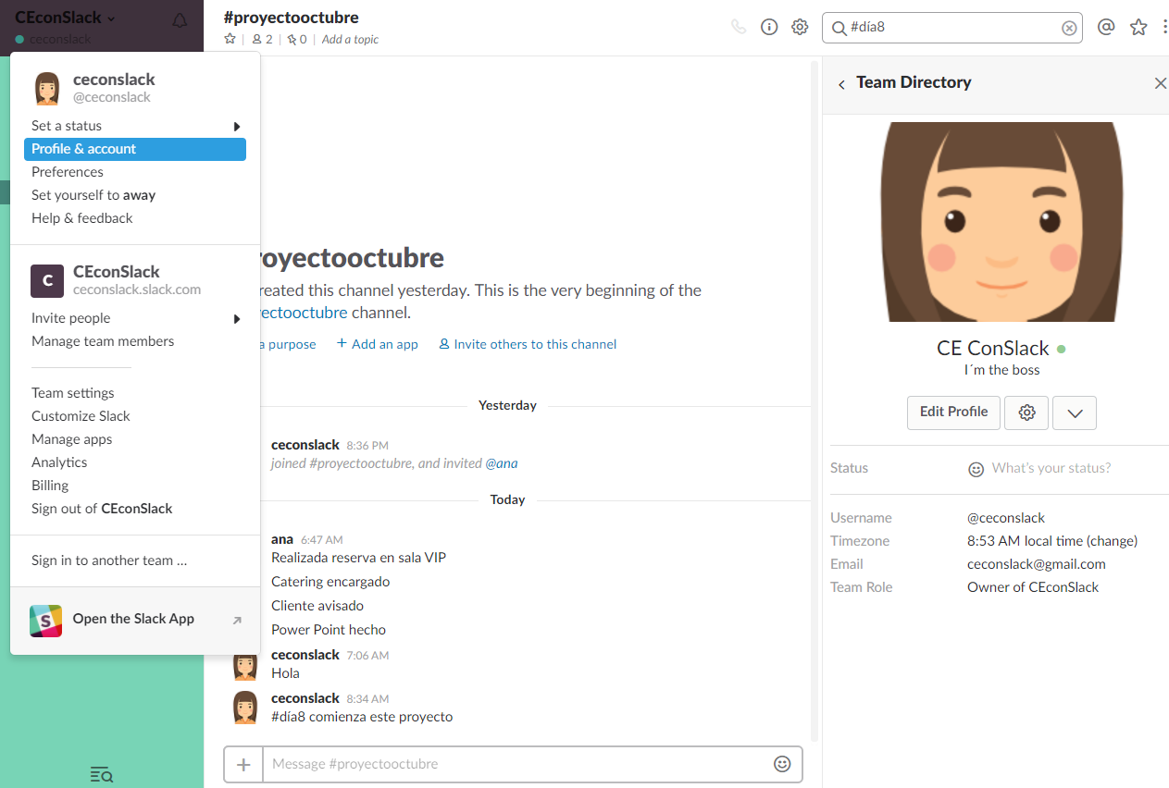This screenshot has height=788, width=1169.
Task: Click the Open the Slack App label
Action: click(133, 619)
